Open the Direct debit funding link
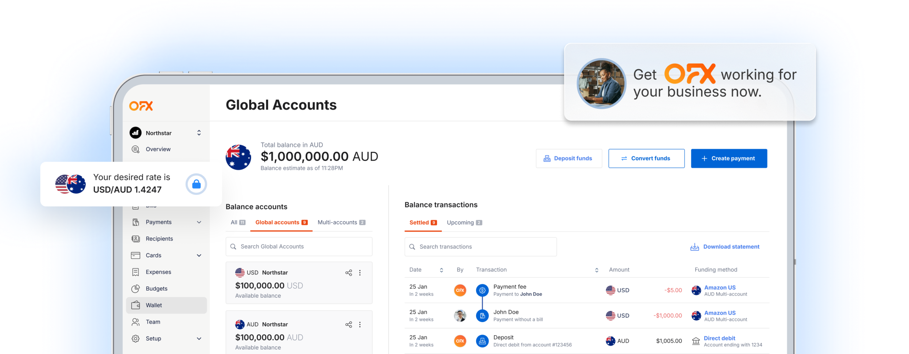Screen dimensions: 909x354 coord(719,338)
